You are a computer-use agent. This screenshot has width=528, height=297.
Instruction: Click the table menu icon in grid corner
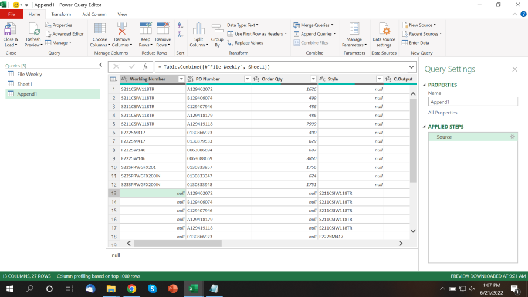pyautogui.click(x=114, y=79)
